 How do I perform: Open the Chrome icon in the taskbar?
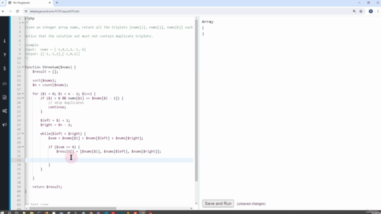[x=91, y=213]
